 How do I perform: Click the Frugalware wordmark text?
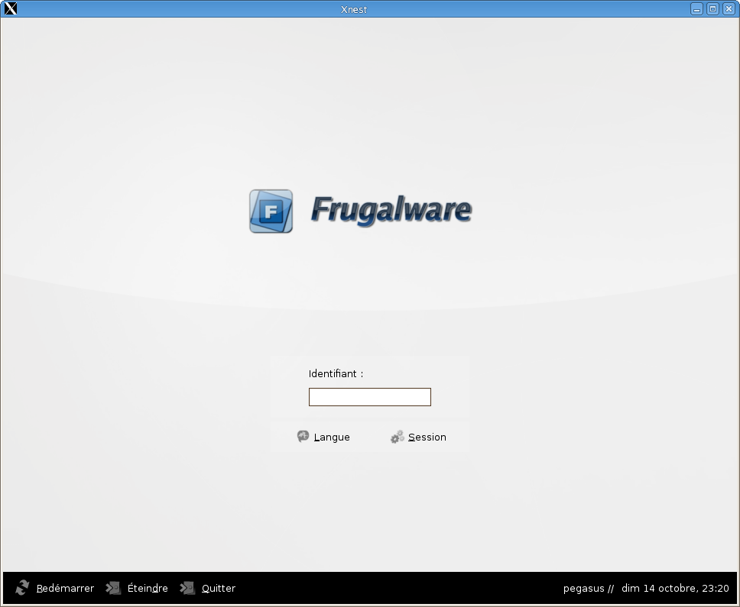pos(391,210)
